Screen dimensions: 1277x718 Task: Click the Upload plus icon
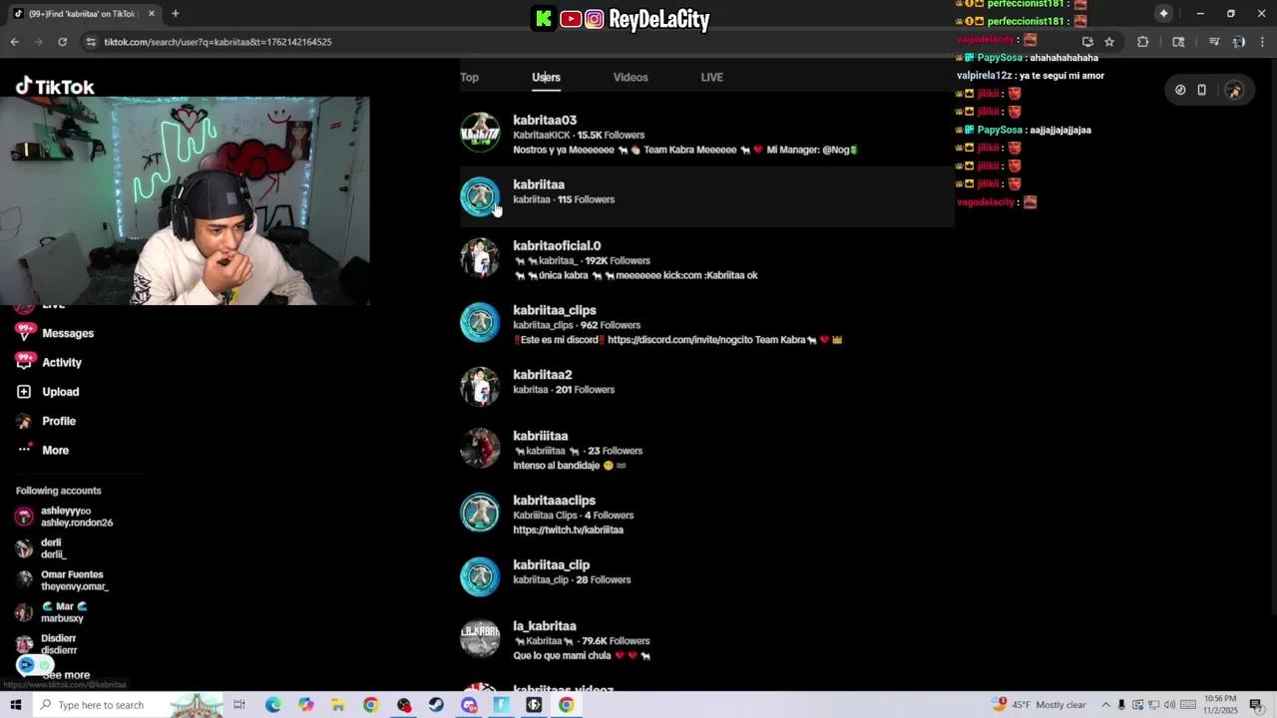[24, 392]
